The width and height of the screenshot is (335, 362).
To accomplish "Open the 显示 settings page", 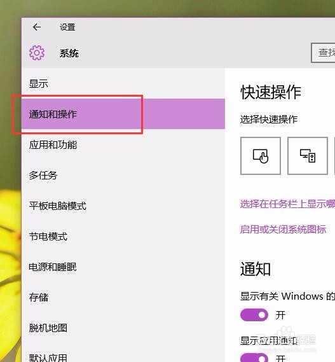I will (x=123, y=83).
